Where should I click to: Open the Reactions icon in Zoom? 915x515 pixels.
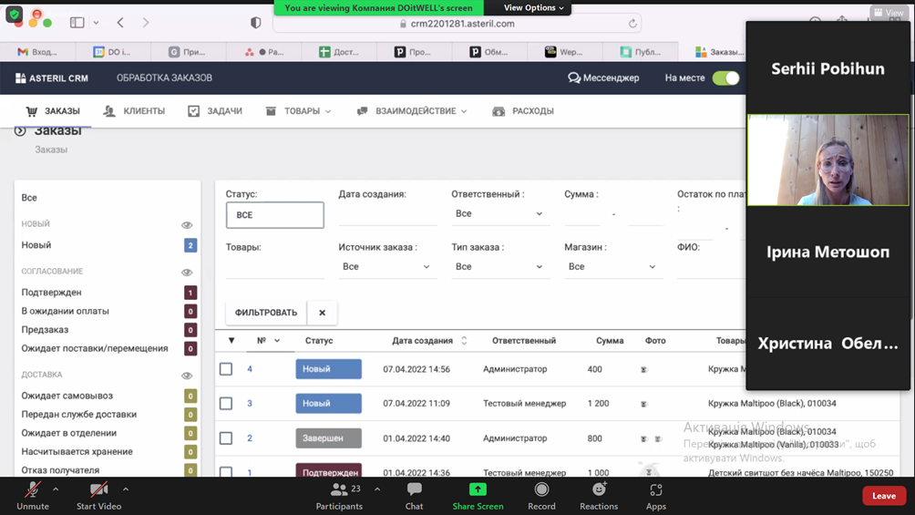pos(599,490)
